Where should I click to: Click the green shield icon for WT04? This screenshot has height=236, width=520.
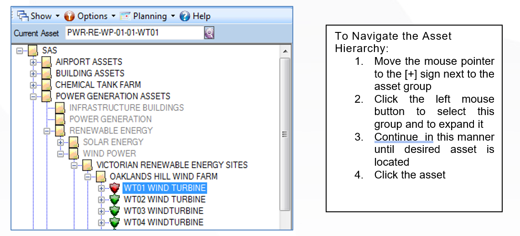pyautogui.click(x=114, y=222)
